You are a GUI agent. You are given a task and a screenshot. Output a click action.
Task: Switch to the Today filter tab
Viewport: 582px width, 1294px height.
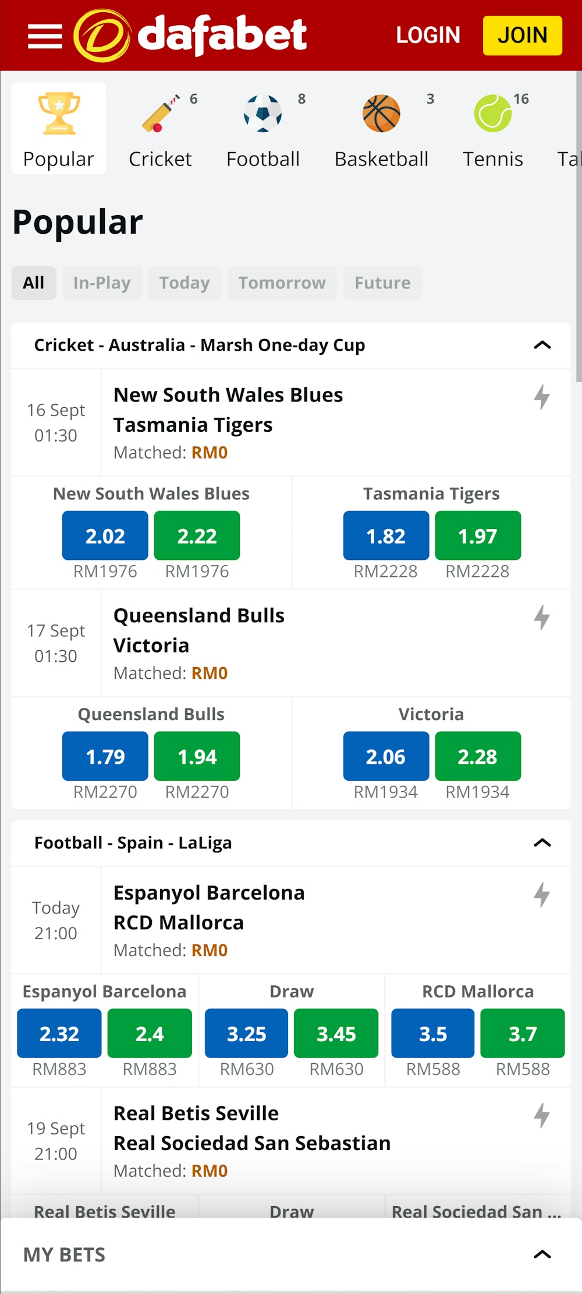[184, 283]
